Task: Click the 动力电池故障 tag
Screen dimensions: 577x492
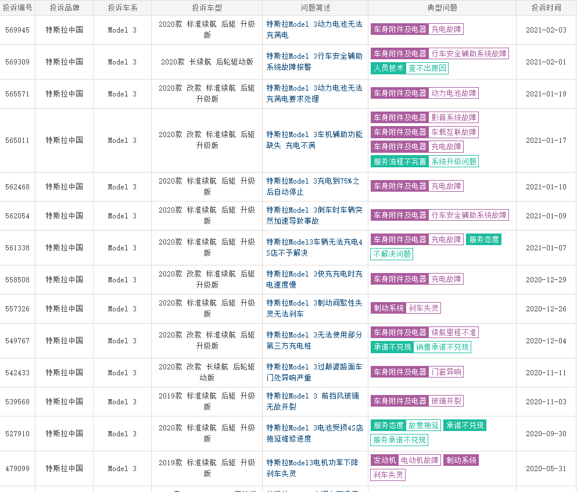Action: point(453,93)
